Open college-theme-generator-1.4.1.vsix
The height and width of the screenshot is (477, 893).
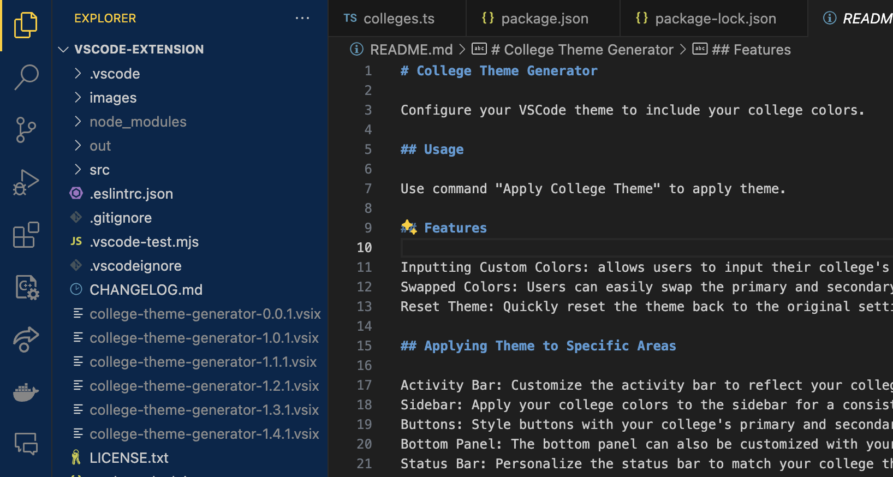tap(204, 434)
